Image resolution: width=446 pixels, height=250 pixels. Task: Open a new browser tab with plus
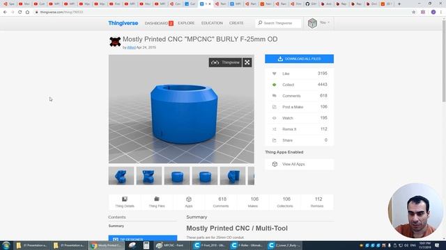point(399,4)
